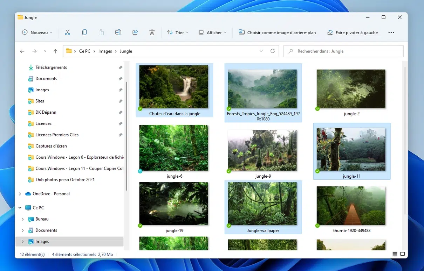
Task: Click pin icon next to Téléchargements
Action: [x=121, y=67]
